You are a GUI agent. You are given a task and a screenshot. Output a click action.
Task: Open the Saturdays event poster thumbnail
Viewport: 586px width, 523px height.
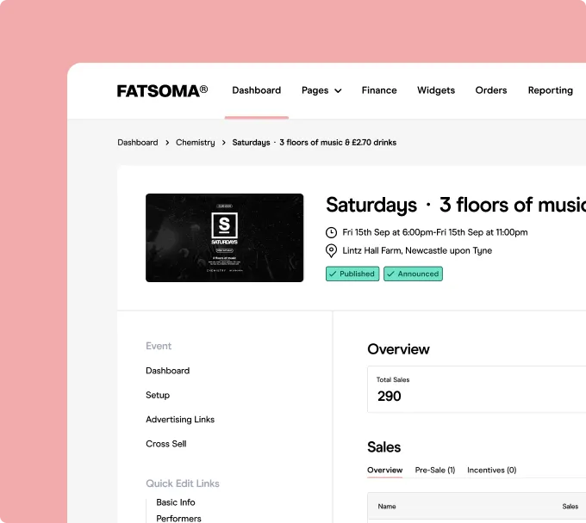pos(225,237)
